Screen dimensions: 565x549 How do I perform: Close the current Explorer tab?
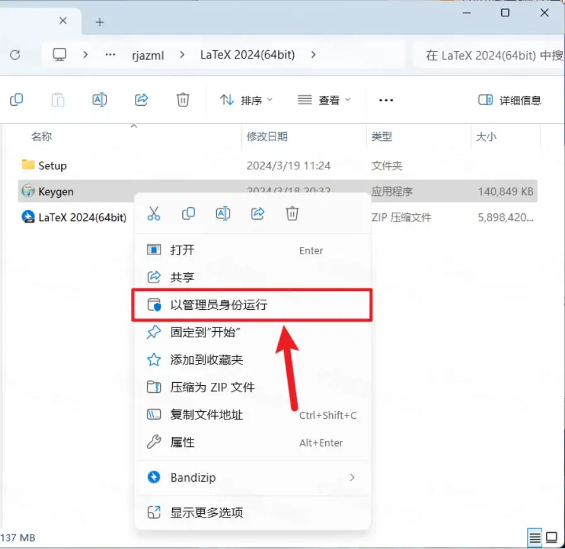coord(63,21)
